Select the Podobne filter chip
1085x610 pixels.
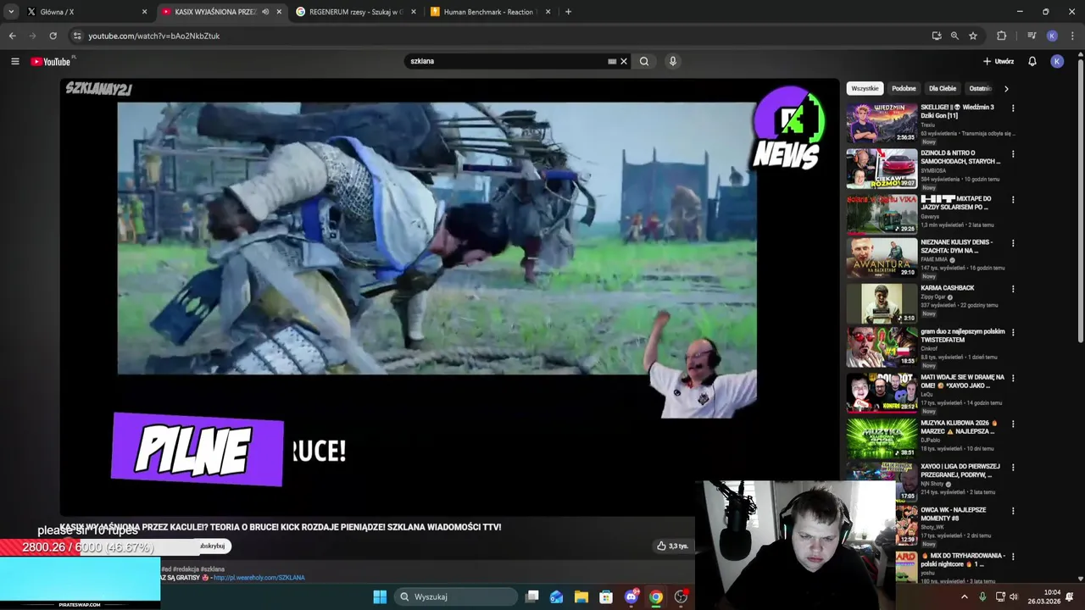click(904, 88)
